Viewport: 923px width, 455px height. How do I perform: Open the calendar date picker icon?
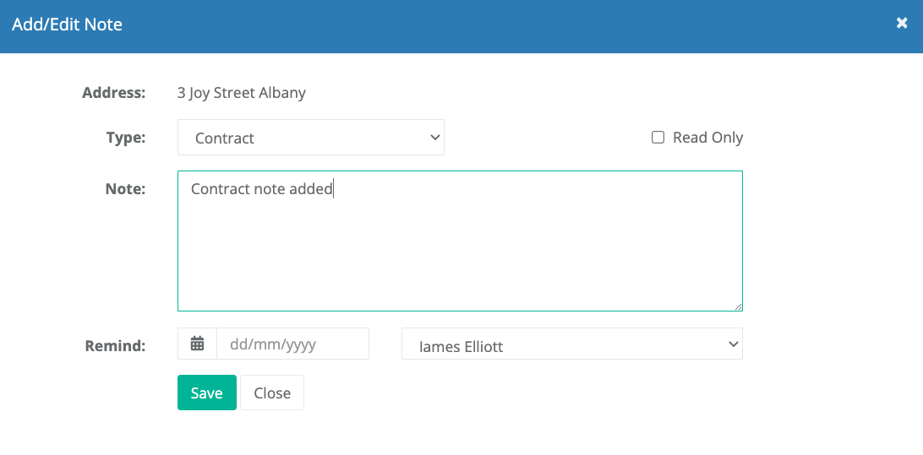(x=197, y=344)
